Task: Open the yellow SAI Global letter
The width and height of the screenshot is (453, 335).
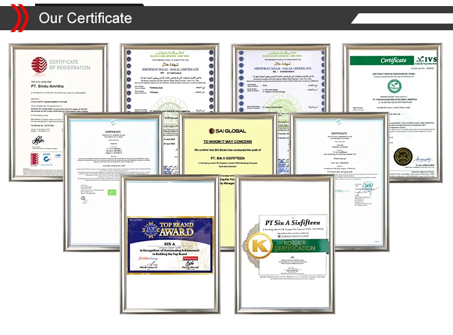Action: (x=228, y=143)
